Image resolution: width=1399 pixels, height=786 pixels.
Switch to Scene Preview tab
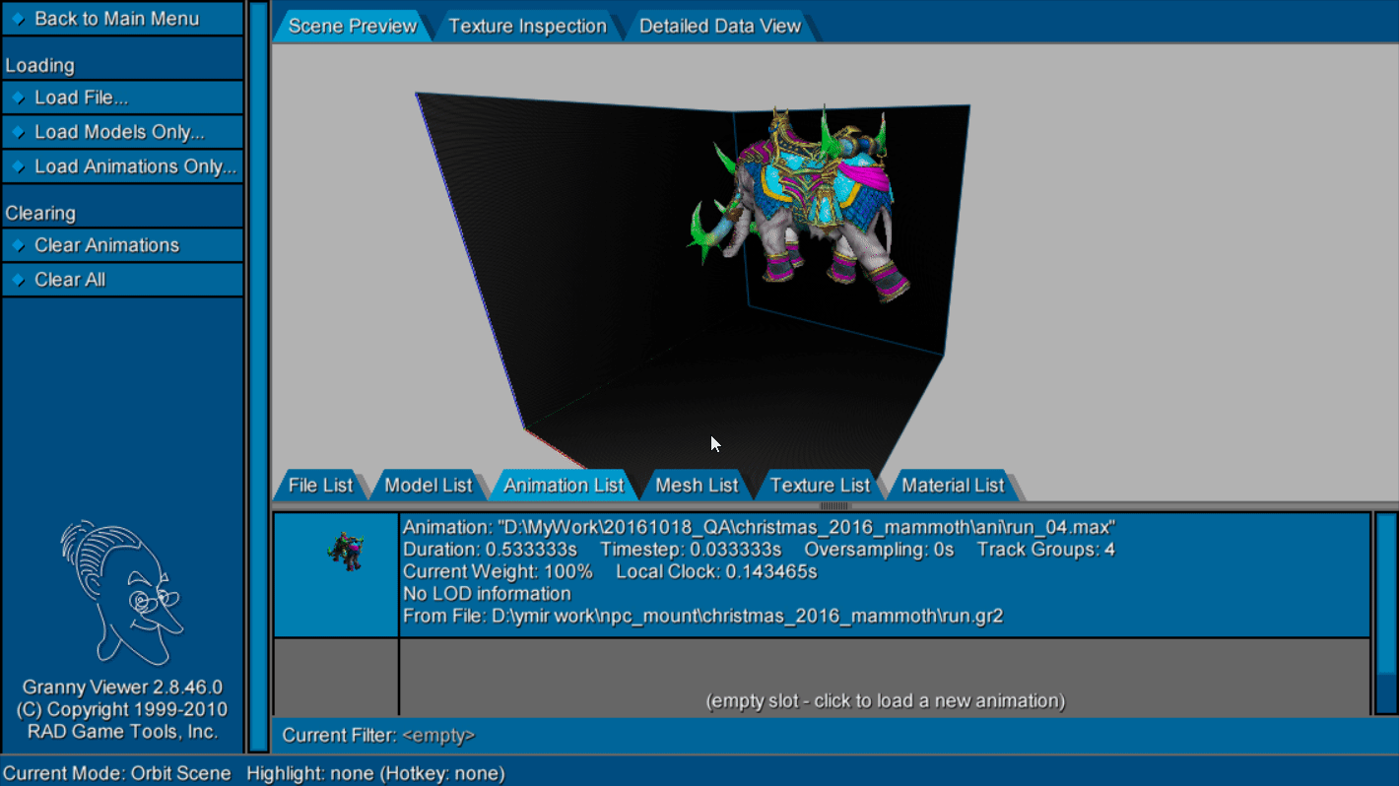click(x=352, y=26)
